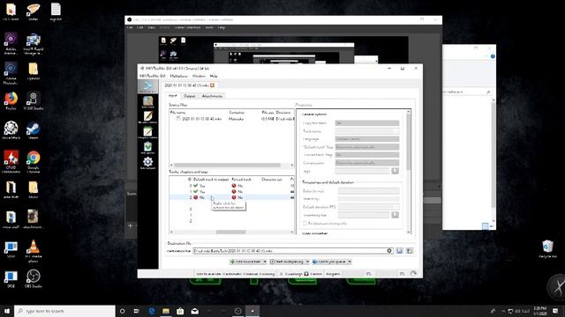This screenshot has height=317, width=565.
Task: Open File Explorer from taskbar
Action: [166, 311]
